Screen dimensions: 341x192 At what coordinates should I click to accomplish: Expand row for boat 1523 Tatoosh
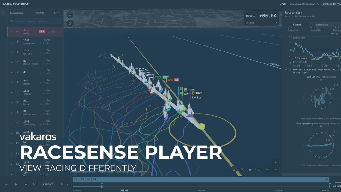point(12,92)
